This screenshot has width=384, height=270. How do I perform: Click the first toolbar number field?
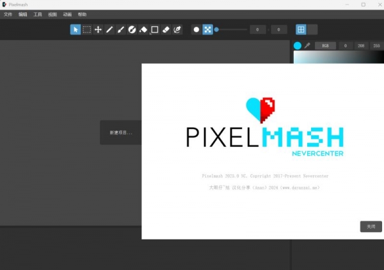point(258,29)
